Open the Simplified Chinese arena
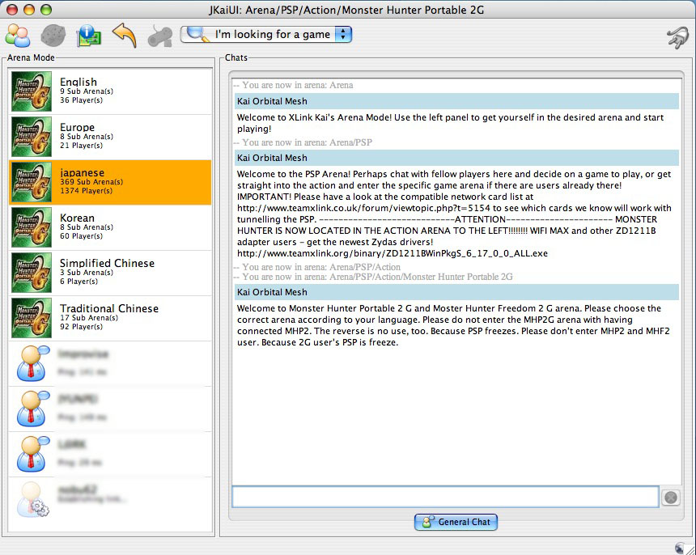 pos(110,273)
